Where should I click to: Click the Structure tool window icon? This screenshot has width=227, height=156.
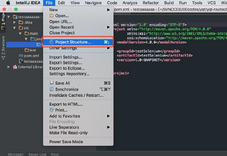point(3,58)
